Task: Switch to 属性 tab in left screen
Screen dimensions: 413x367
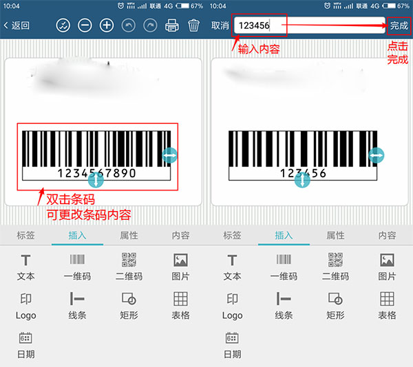Action: pyautogui.click(x=129, y=235)
